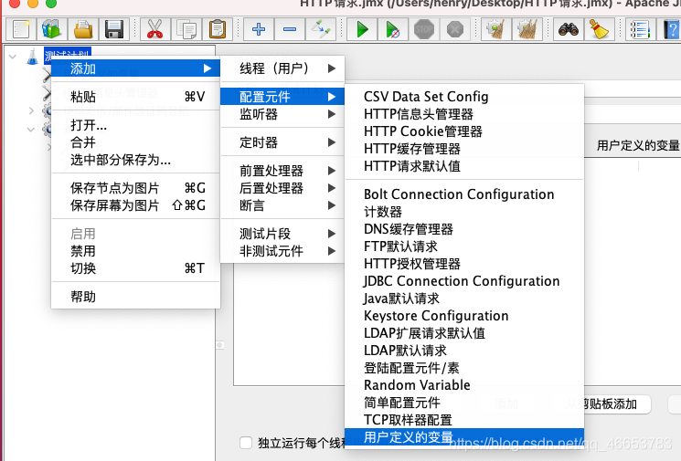Expand the 非测试元件 submenu
This screenshot has height=461, width=681.
(x=282, y=251)
